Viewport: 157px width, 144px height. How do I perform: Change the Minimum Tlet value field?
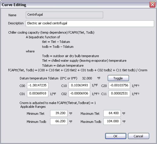59,113
